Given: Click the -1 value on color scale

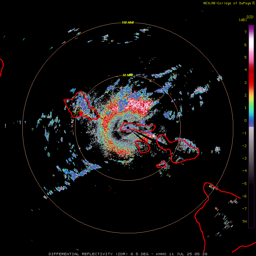Looking at the screenshot, I should click(x=244, y=133).
